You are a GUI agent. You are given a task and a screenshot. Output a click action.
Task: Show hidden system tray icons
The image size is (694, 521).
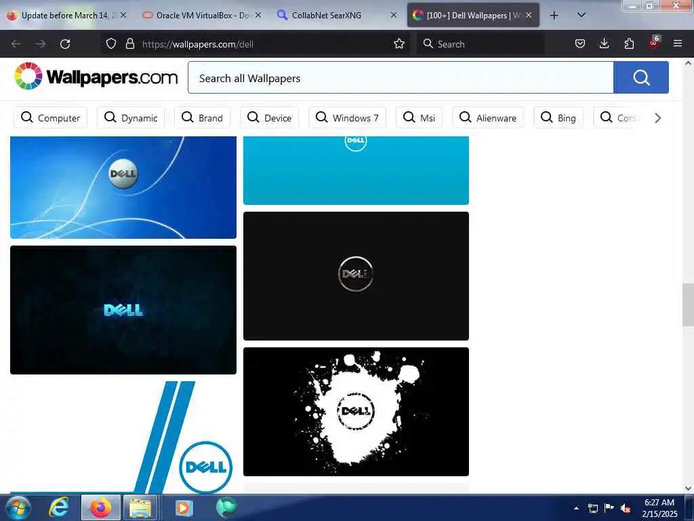coord(576,508)
